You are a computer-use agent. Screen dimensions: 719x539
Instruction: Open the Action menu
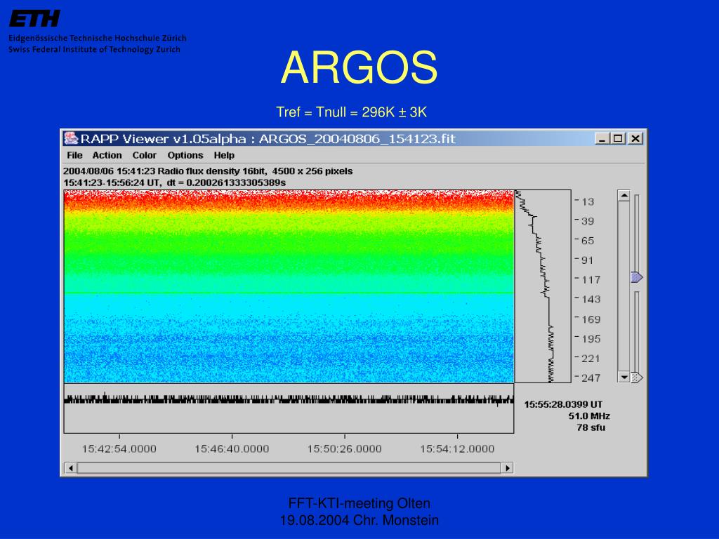pos(107,155)
